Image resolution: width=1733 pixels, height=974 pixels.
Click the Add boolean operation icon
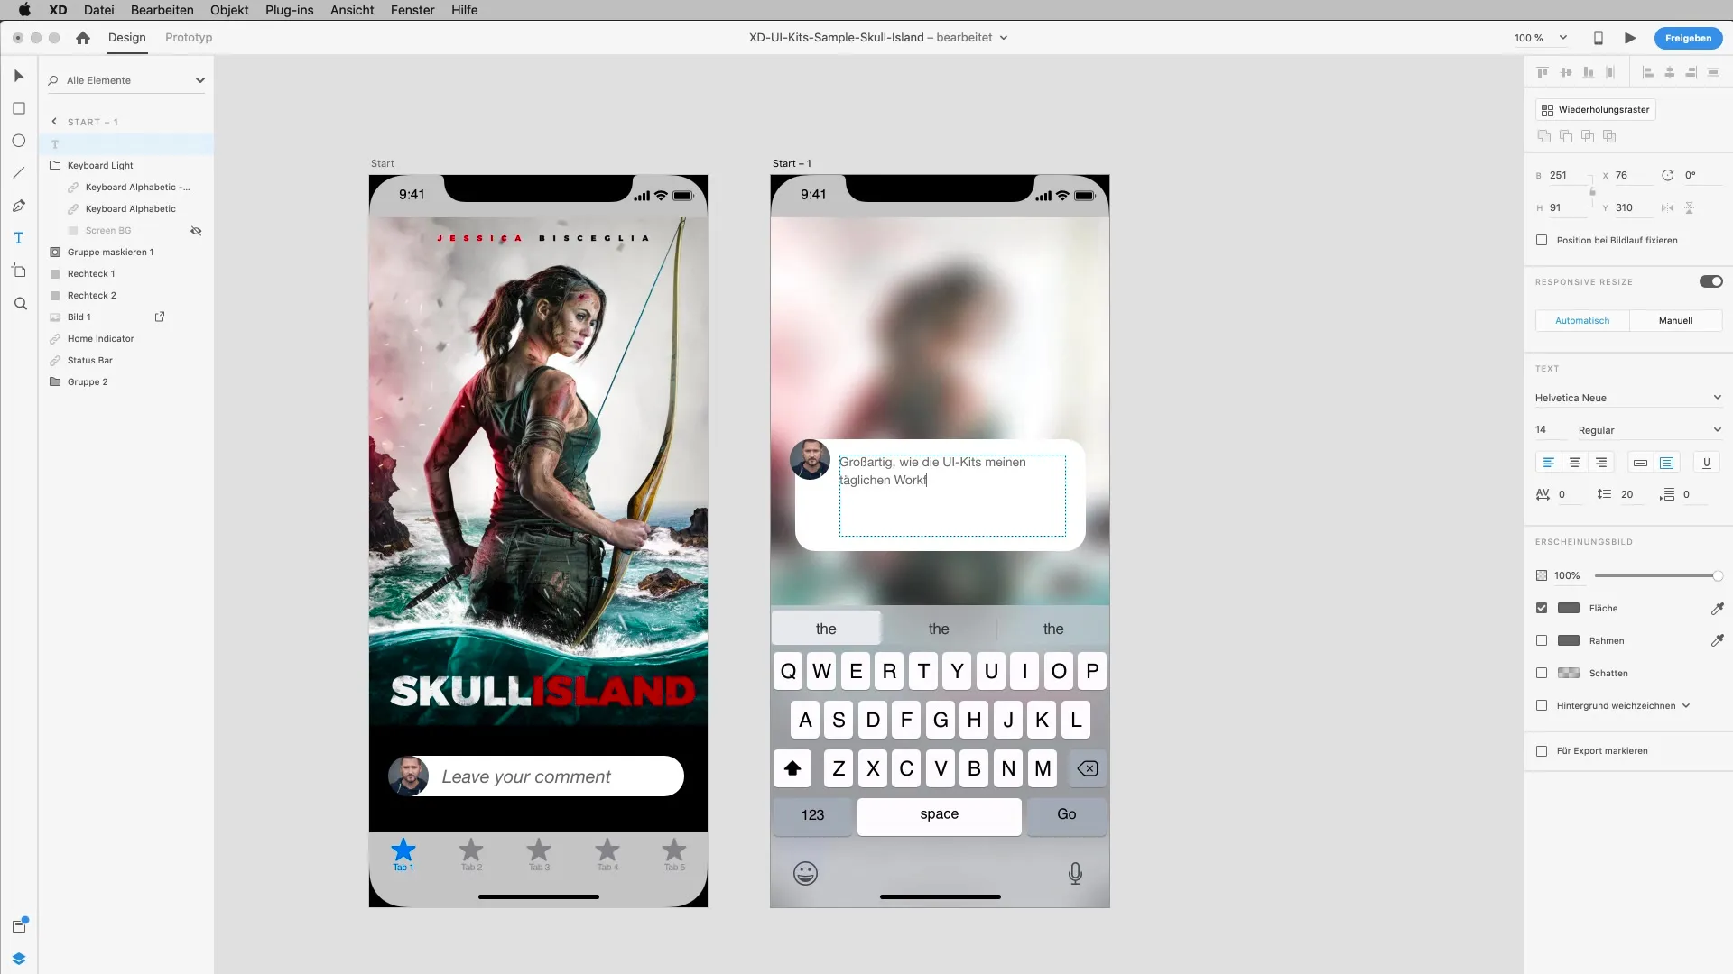tap(1544, 136)
